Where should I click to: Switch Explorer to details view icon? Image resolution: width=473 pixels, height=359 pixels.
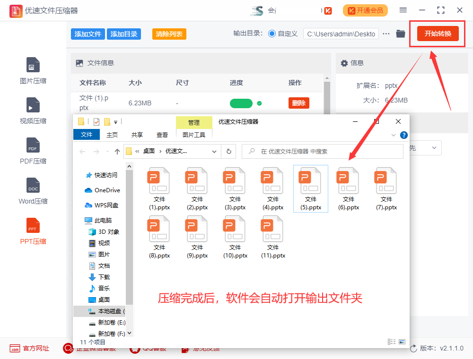coord(392,342)
